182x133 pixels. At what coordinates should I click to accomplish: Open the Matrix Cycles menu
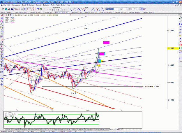pyautogui.click(x=61, y=5)
